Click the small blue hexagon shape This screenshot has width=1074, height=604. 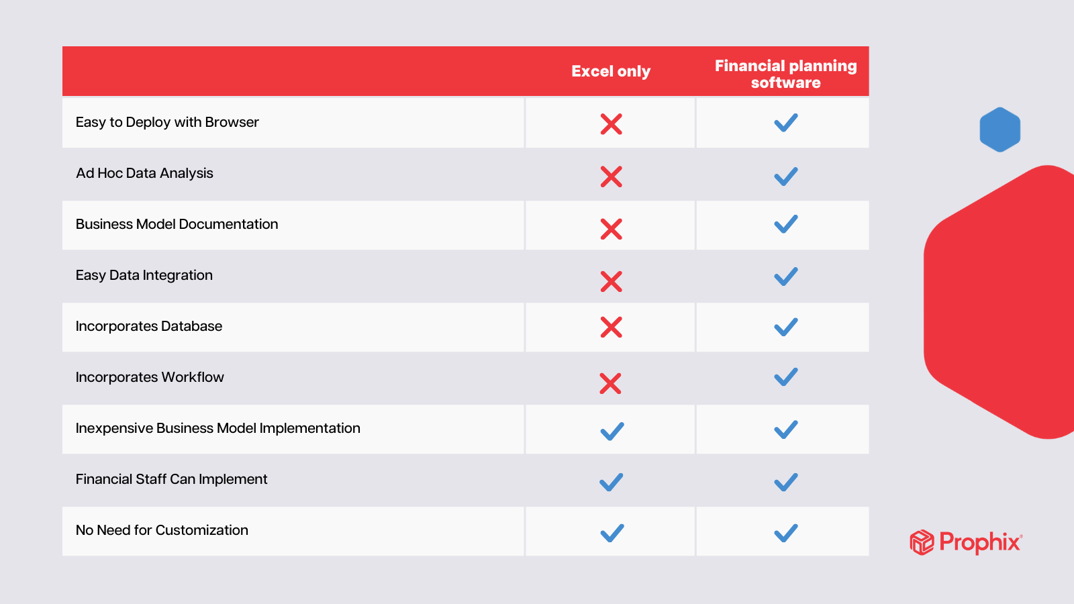point(999,130)
